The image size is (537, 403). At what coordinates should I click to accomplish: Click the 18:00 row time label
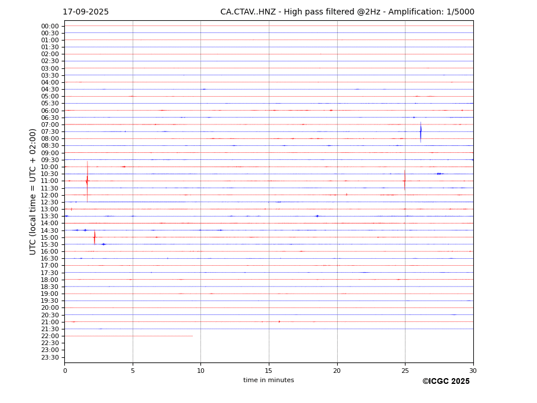(x=50, y=280)
